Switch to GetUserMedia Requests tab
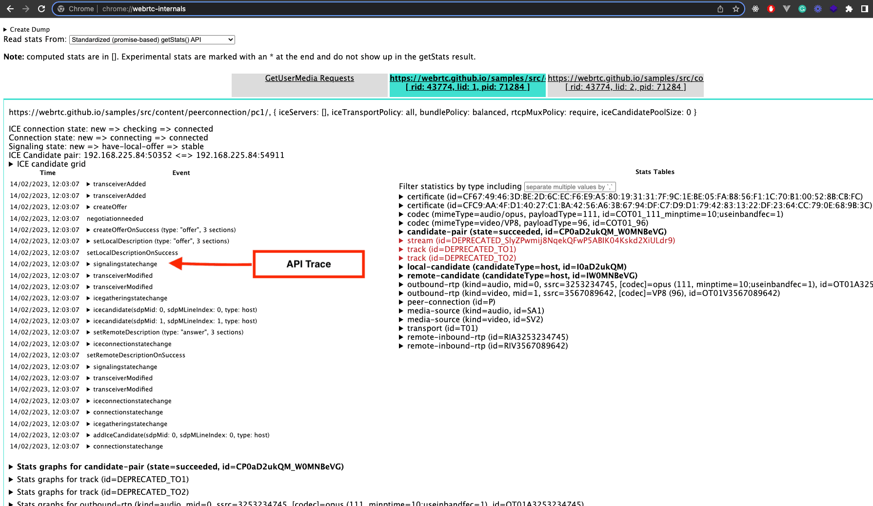873x506 pixels. point(309,78)
